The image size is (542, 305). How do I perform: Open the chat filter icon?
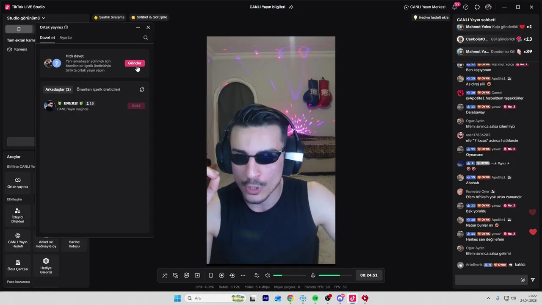coord(533,280)
